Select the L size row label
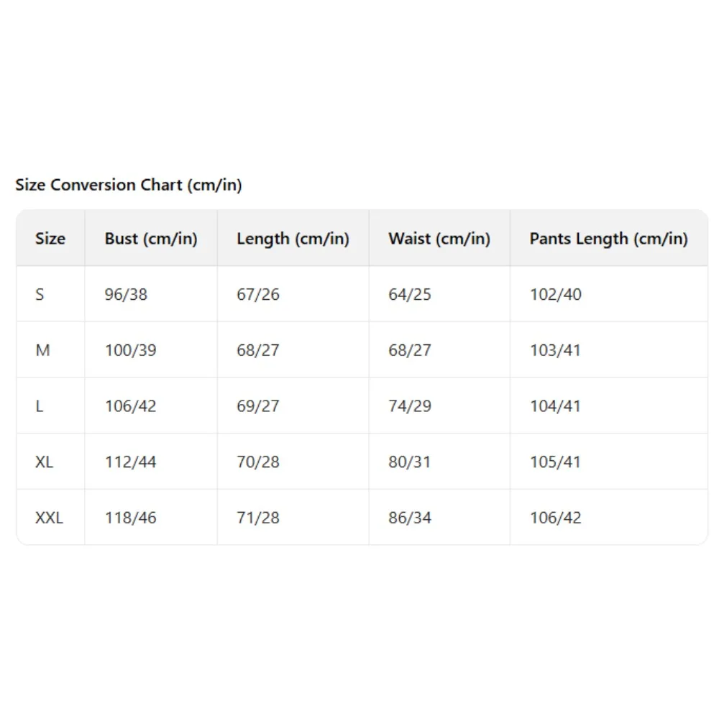Viewport: 719px width, 719px height. point(40,406)
